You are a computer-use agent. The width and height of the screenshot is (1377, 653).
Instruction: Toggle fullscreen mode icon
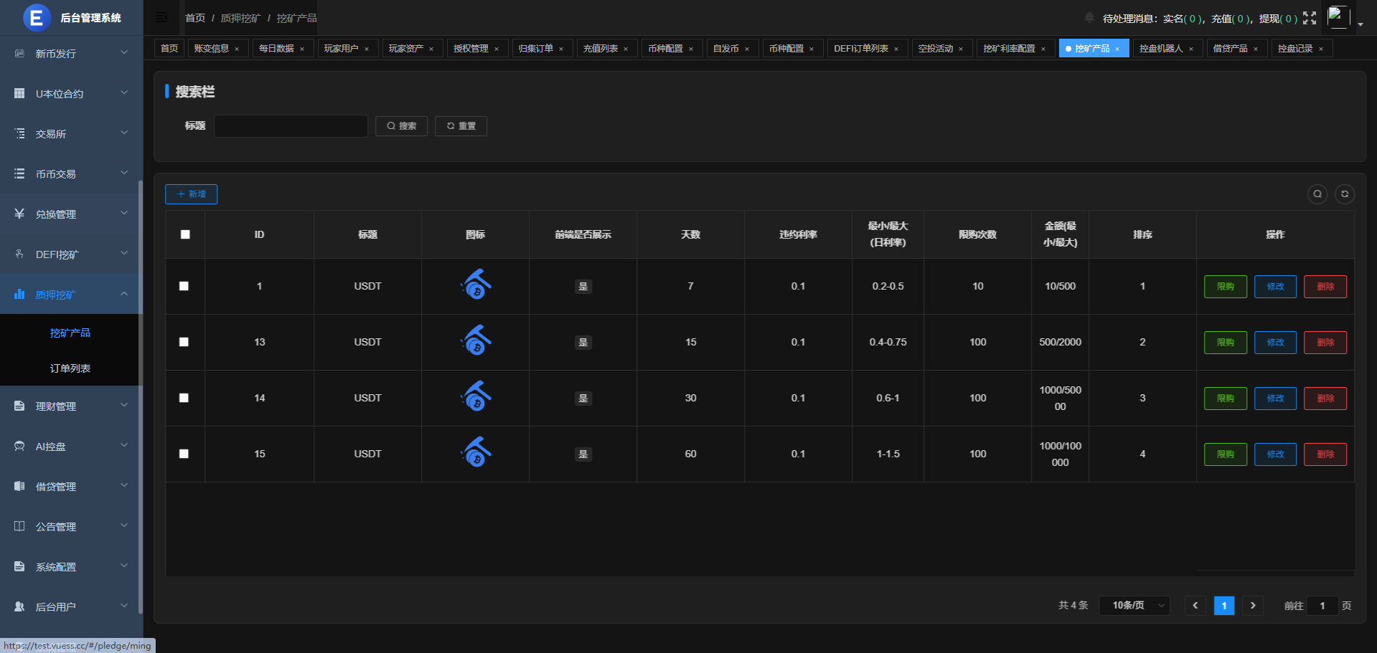(x=1310, y=18)
